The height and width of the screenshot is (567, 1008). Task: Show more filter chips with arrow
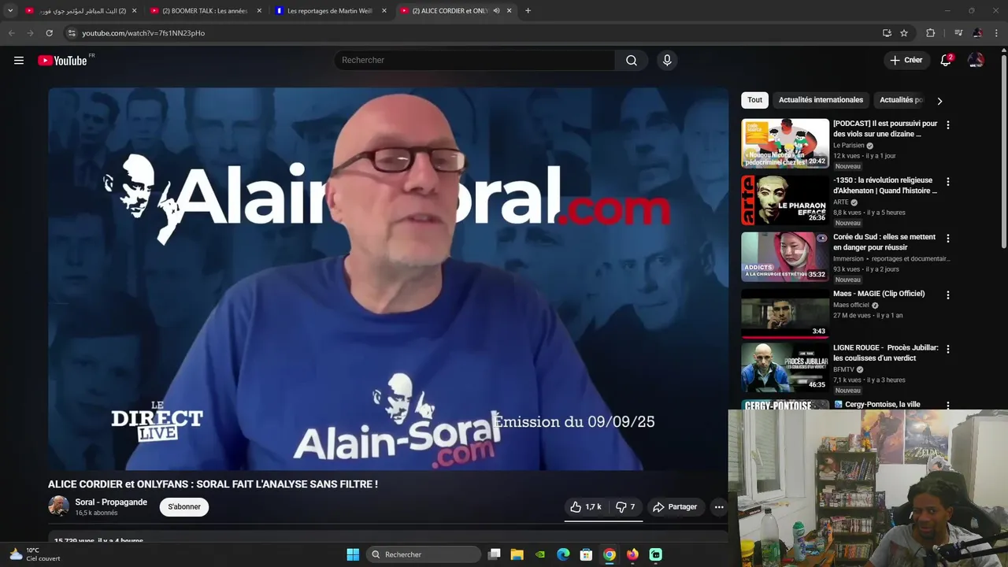point(939,101)
